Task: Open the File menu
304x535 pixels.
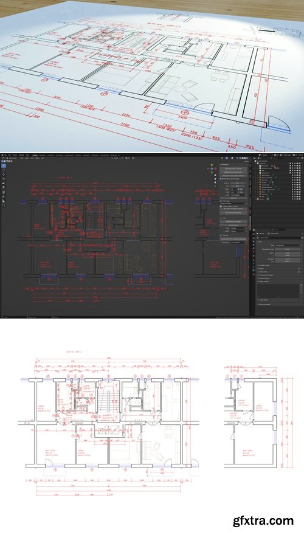Action: tap(5, 155)
